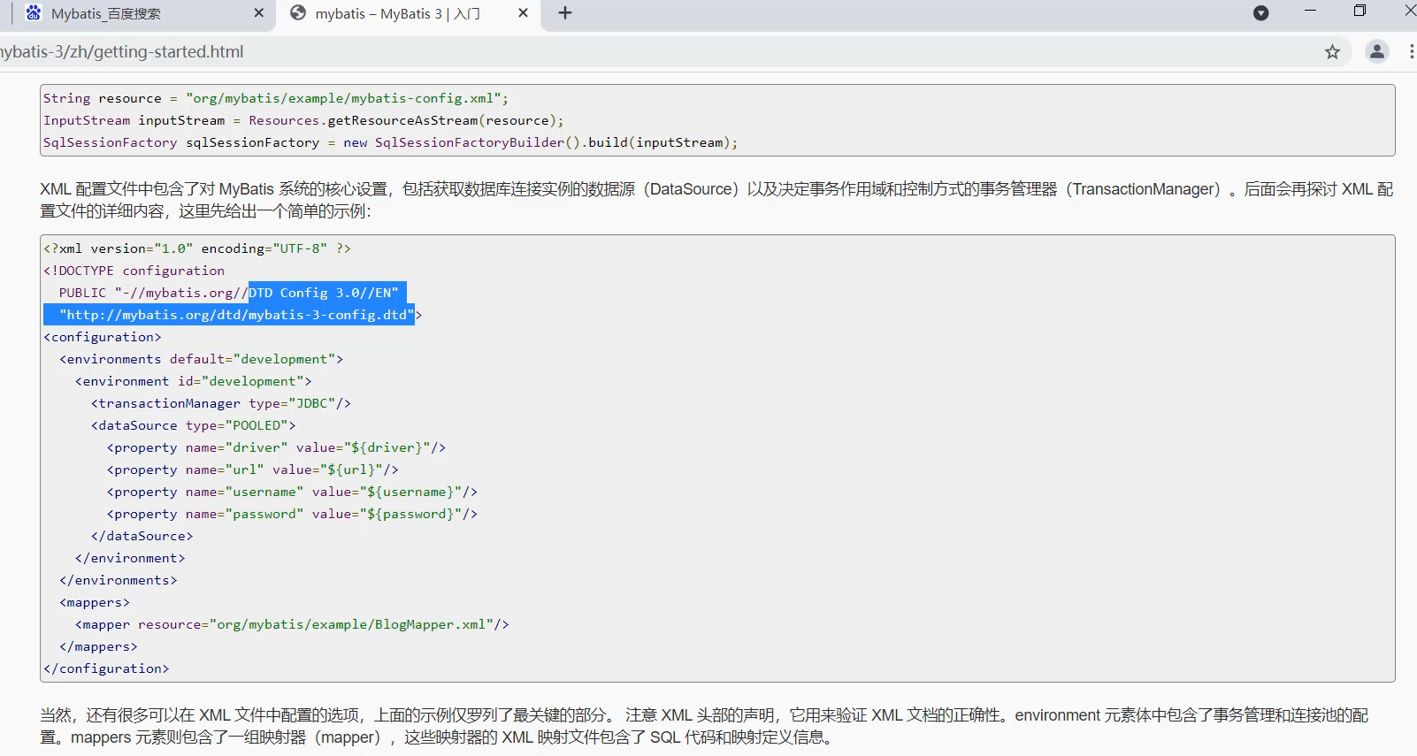The height and width of the screenshot is (756, 1417).
Task: Open a new browser tab
Action: pyautogui.click(x=565, y=13)
